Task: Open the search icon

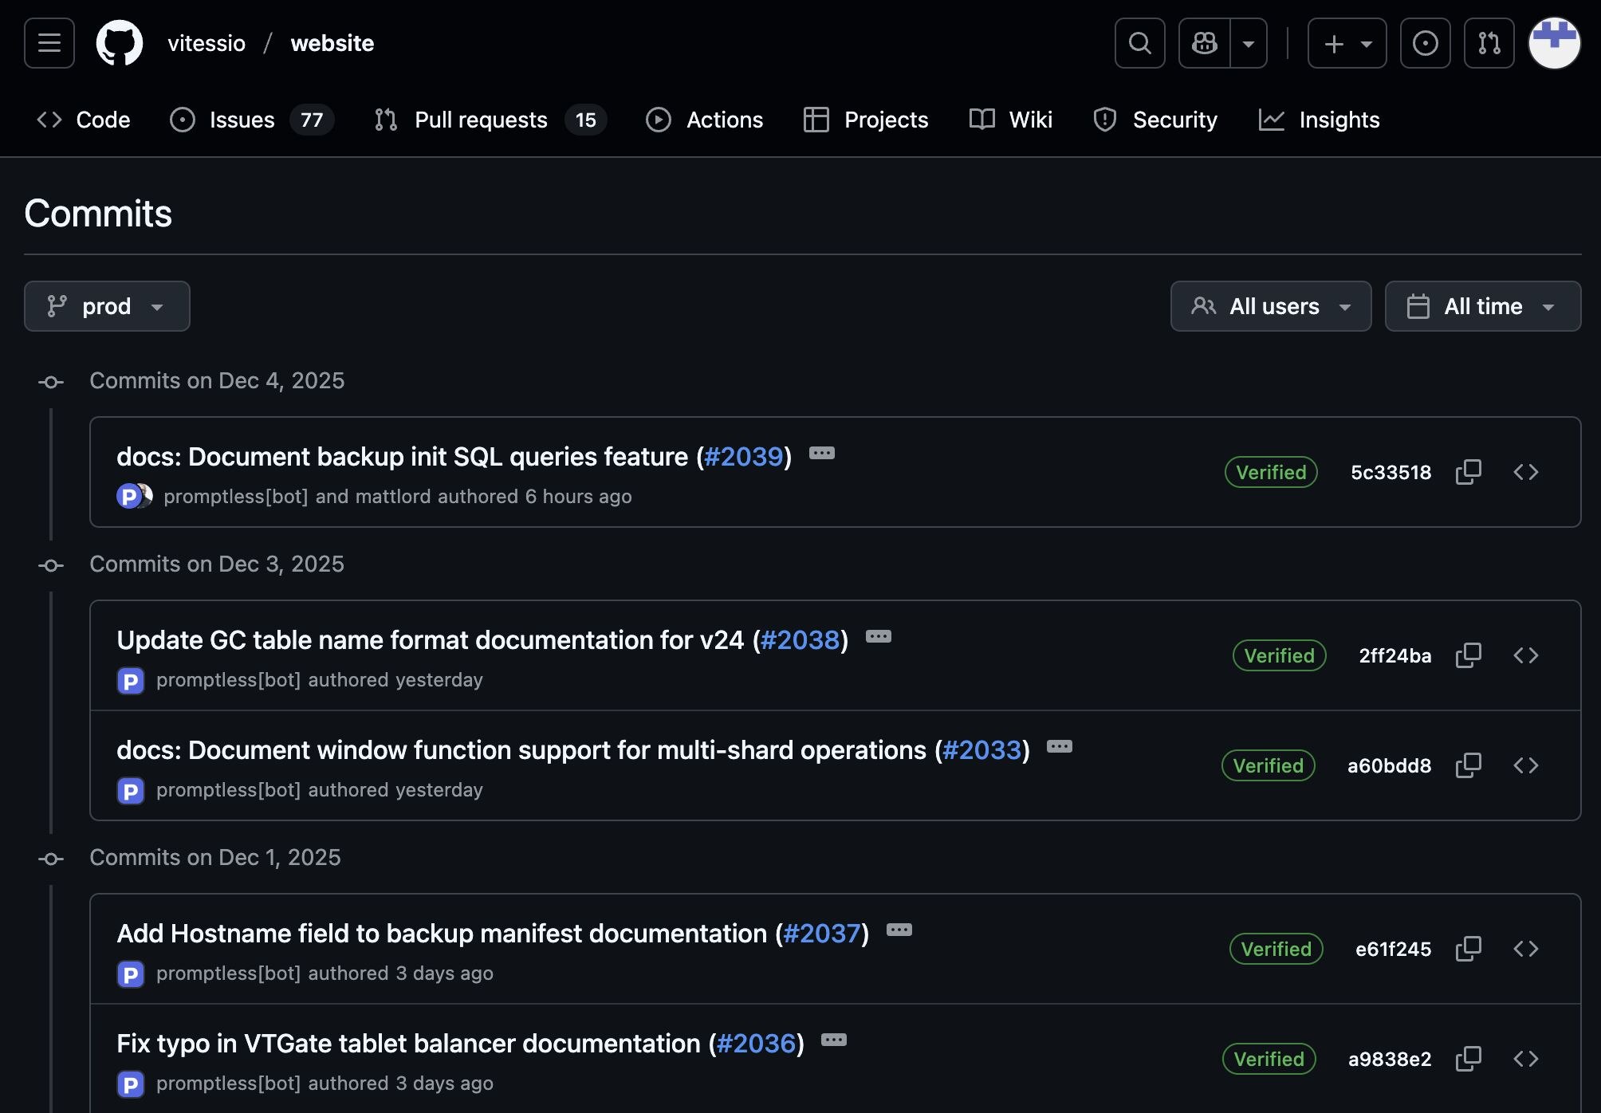Action: pos(1139,43)
